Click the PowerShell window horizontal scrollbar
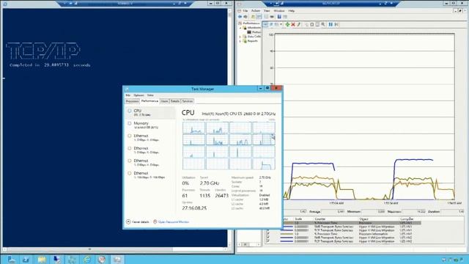The height and width of the screenshot is (264, 469). click(115, 249)
